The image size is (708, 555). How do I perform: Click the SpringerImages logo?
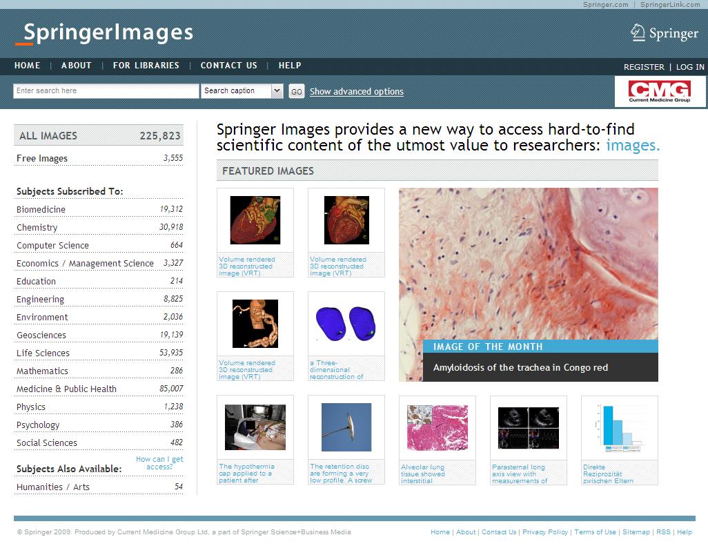104,33
